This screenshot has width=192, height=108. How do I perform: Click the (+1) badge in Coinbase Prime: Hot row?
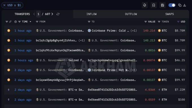134,70
